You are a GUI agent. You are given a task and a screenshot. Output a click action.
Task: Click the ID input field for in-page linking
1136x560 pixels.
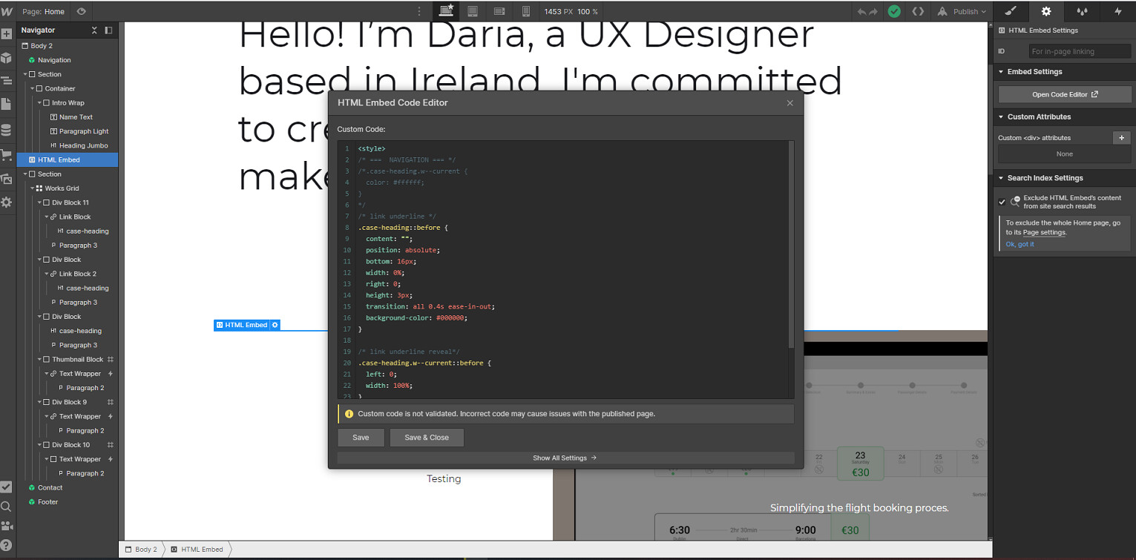pyautogui.click(x=1080, y=50)
